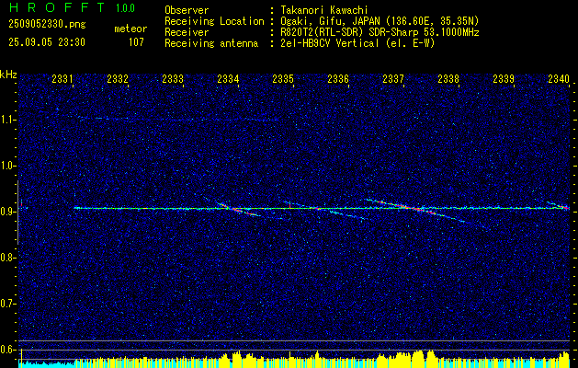Image resolution: width=578 pixels, height=368 pixels.
Task: Click the 1.1 kHz axis label
Action: click(x=7, y=120)
